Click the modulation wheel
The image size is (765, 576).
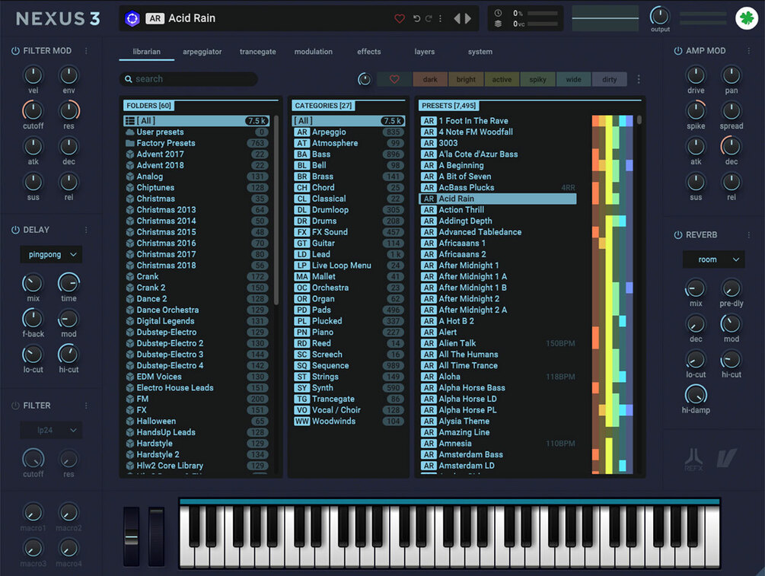coord(156,537)
